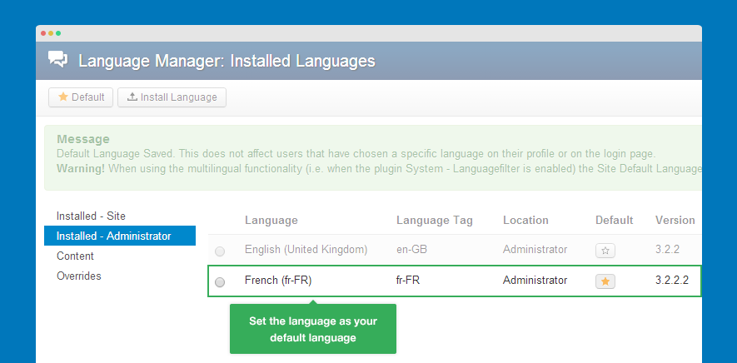Image resolution: width=737 pixels, height=363 pixels.
Task: Click the Version column header
Action: 675,221
